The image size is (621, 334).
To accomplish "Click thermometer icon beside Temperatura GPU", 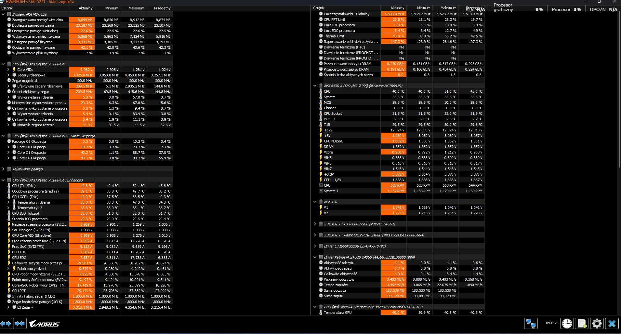I will point(321,313).
